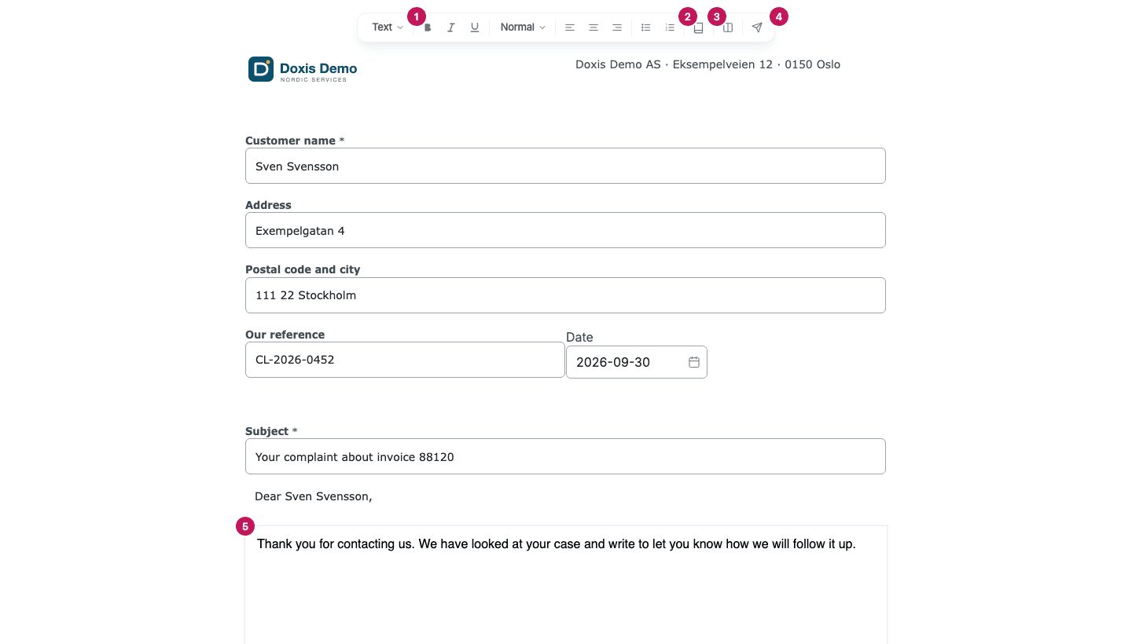Click the 'Postal code and city' label
The image size is (1132, 644).
click(303, 269)
